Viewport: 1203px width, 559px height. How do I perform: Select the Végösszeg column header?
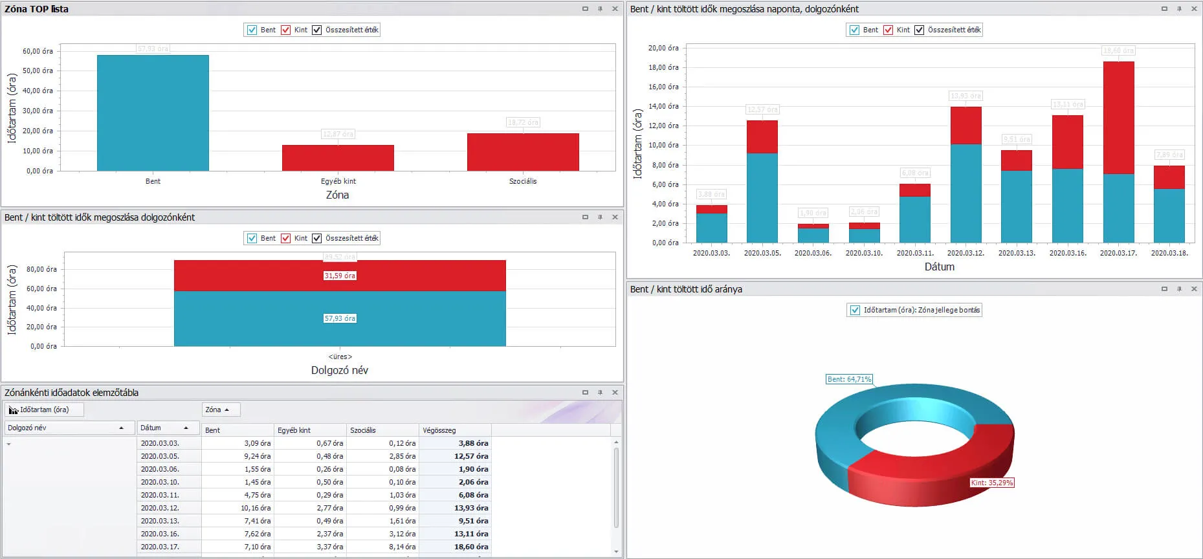click(454, 430)
